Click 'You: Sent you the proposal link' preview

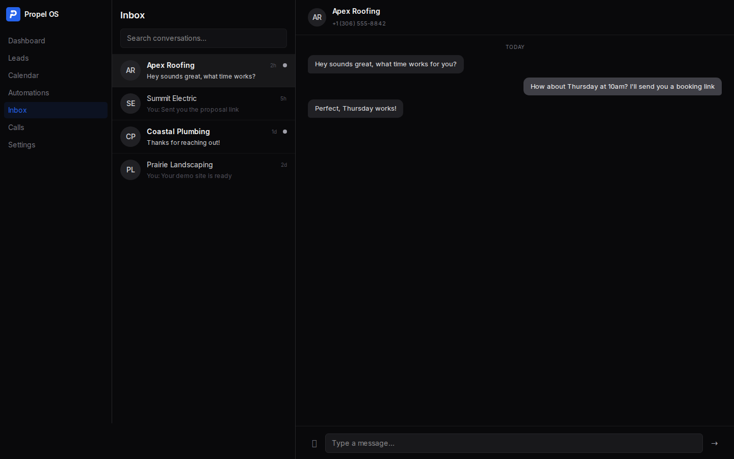(x=193, y=110)
